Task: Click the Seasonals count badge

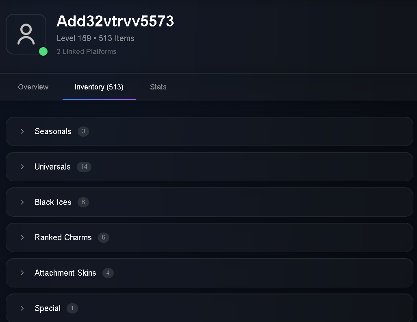Action: pyautogui.click(x=83, y=131)
